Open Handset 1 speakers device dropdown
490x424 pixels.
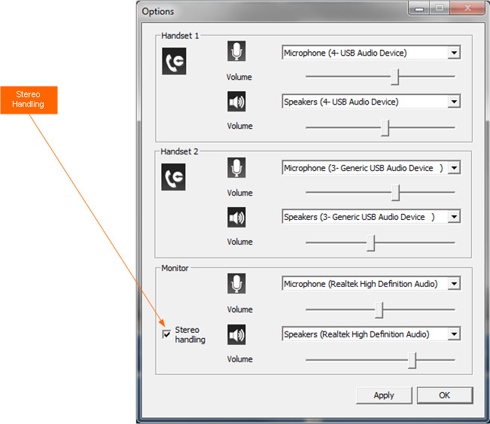[371, 102]
